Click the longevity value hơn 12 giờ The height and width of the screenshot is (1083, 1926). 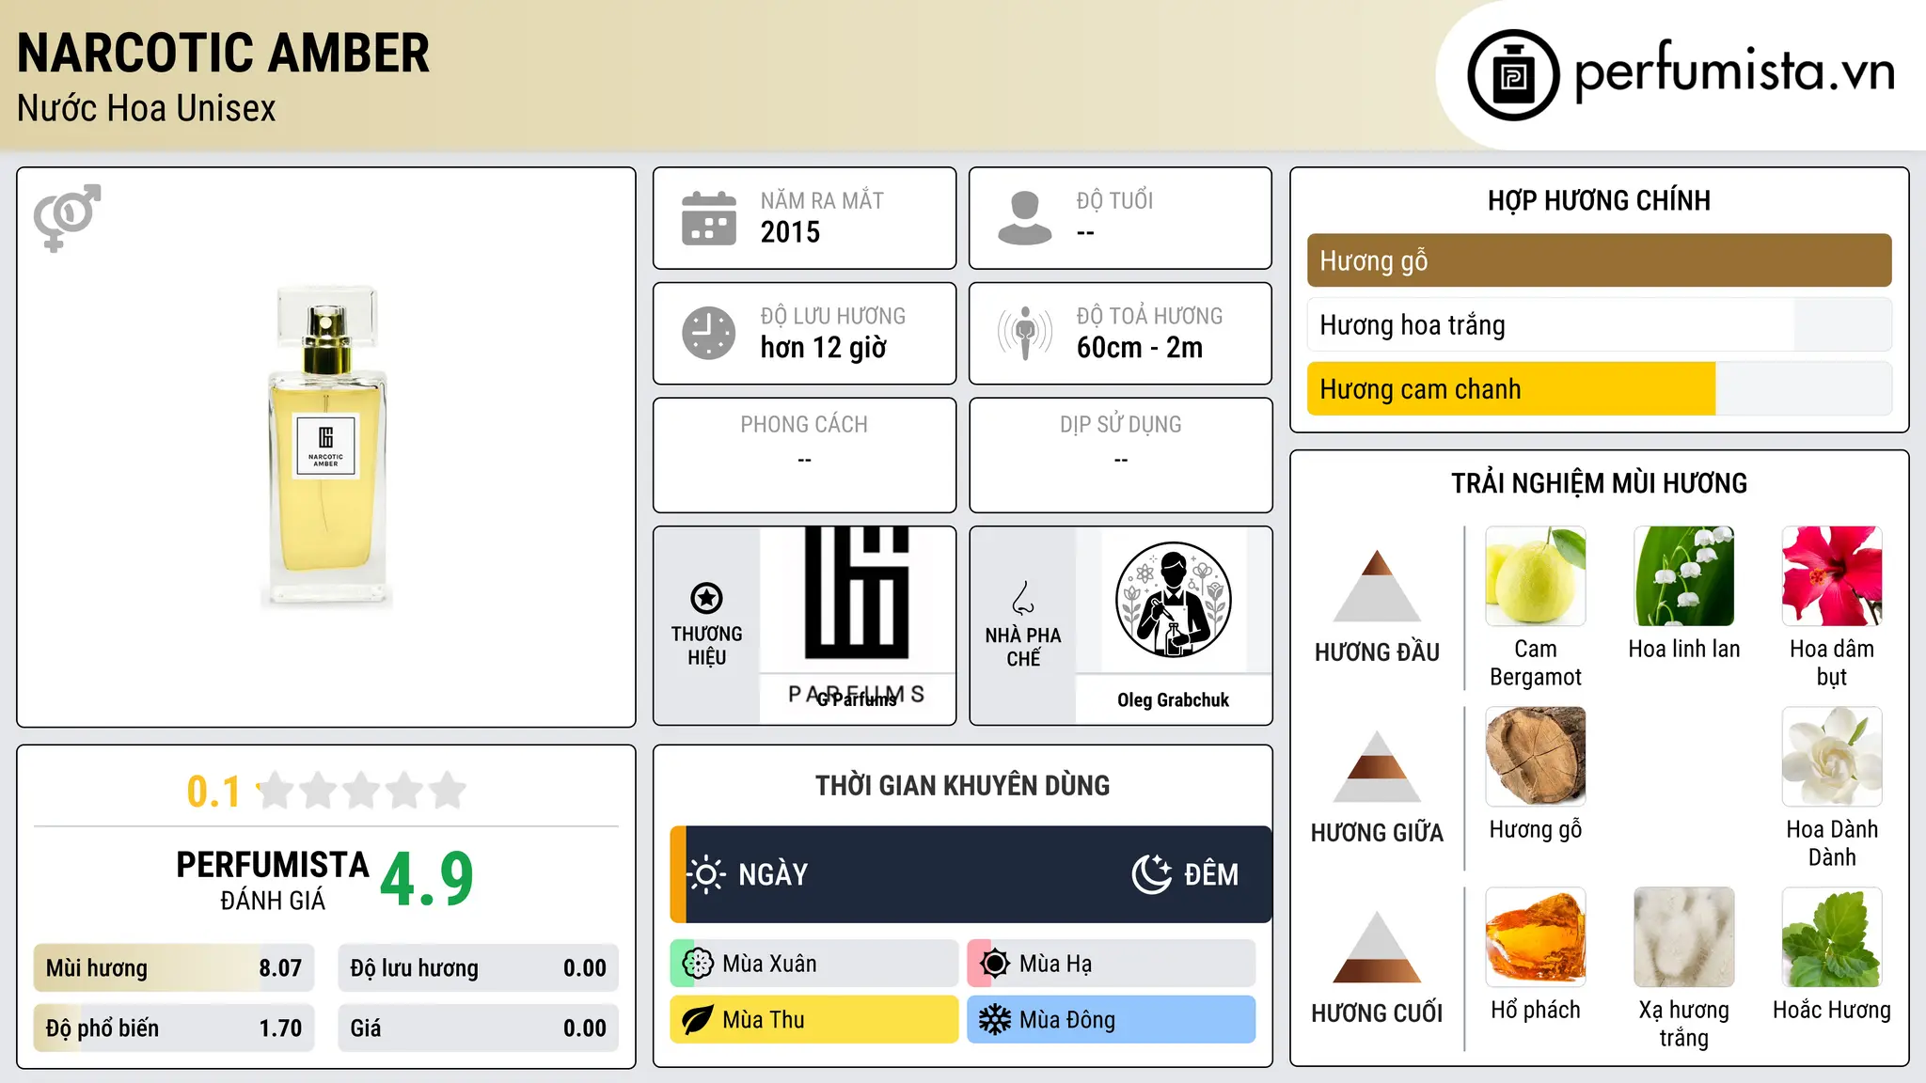click(823, 348)
